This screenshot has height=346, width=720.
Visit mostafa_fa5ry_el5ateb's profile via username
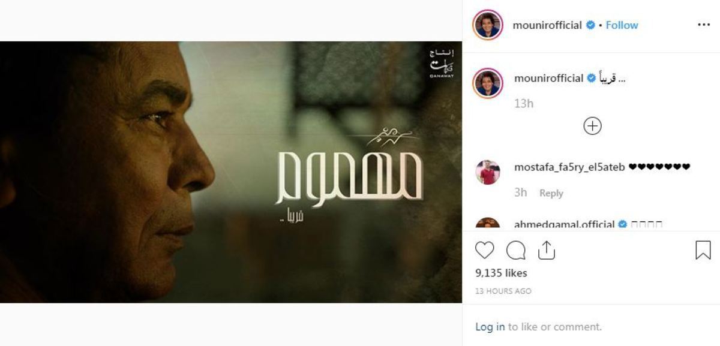[x=569, y=167]
